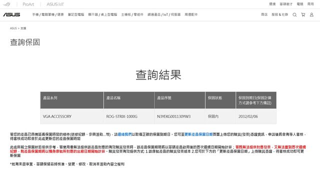Open the user account icon

pos(311,14)
